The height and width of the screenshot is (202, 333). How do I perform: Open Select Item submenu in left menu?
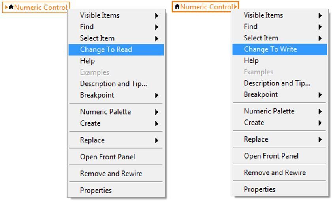(x=116, y=38)
